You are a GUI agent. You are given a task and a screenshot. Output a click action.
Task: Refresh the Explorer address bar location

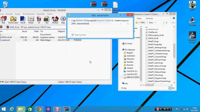click(x=167, y=23)
